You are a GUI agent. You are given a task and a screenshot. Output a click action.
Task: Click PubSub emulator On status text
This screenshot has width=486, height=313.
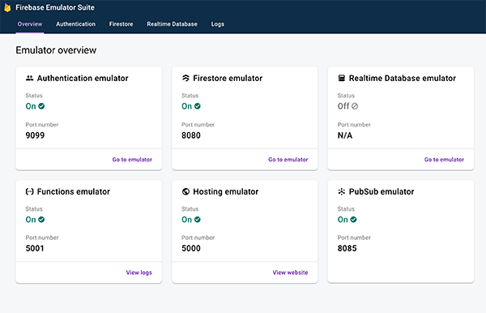click(343, 220)
